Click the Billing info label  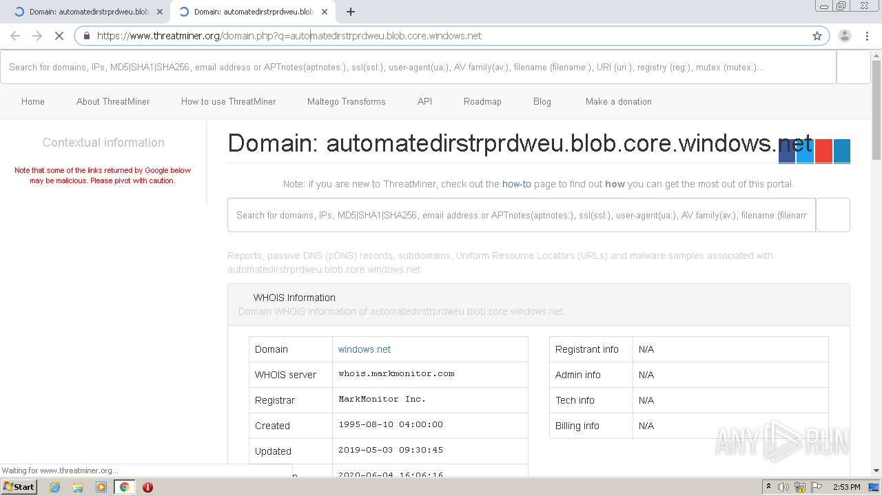[577, 426]
